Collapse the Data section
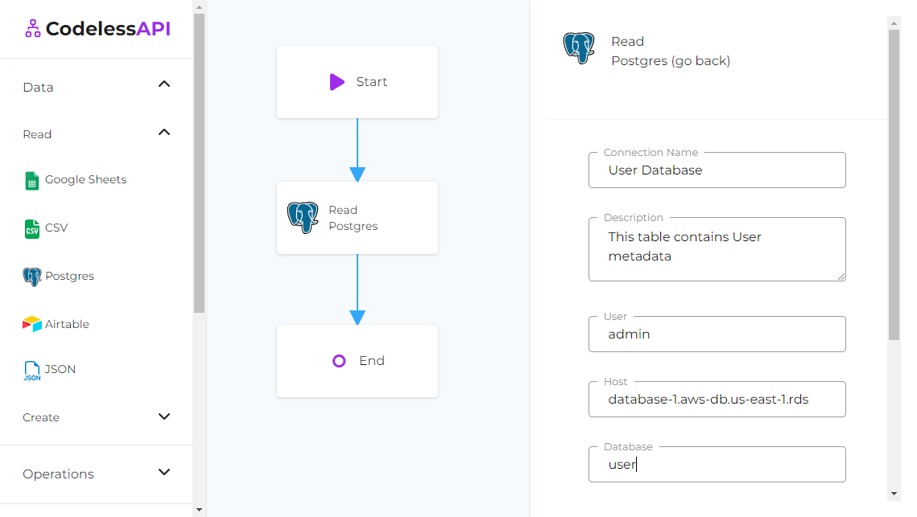The height and width of the screenshot is (517, 917). click(164, 84)
